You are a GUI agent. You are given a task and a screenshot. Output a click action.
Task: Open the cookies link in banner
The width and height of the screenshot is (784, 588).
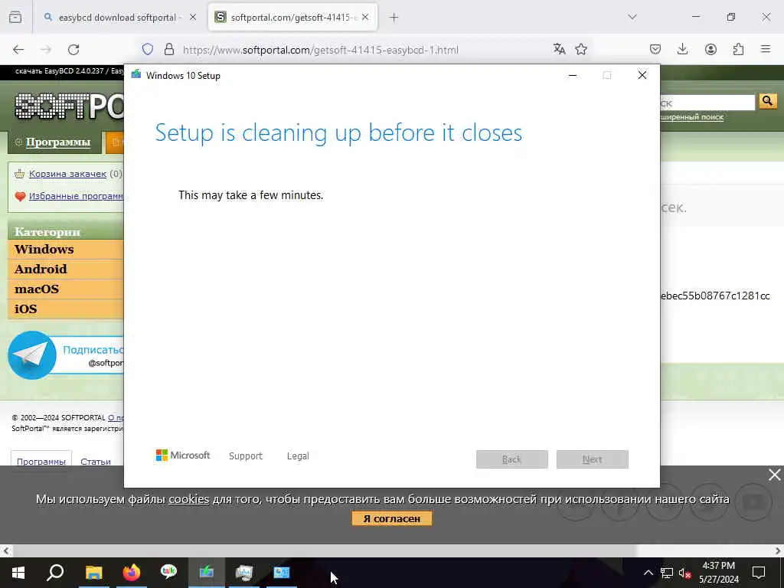[188, 499]
